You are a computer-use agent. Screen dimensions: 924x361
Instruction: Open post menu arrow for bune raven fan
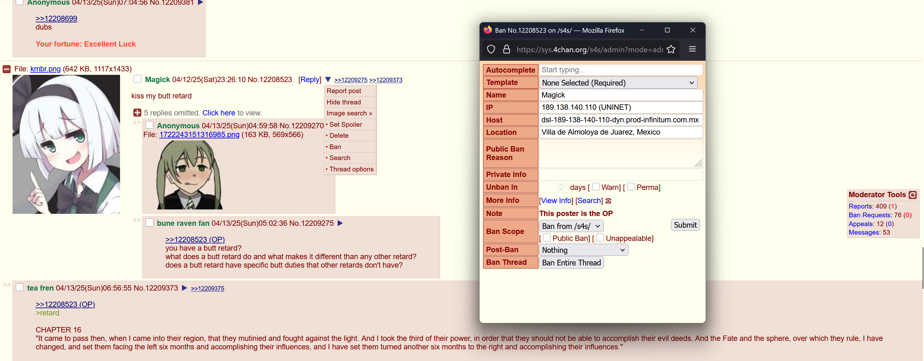tap(340, 223)
